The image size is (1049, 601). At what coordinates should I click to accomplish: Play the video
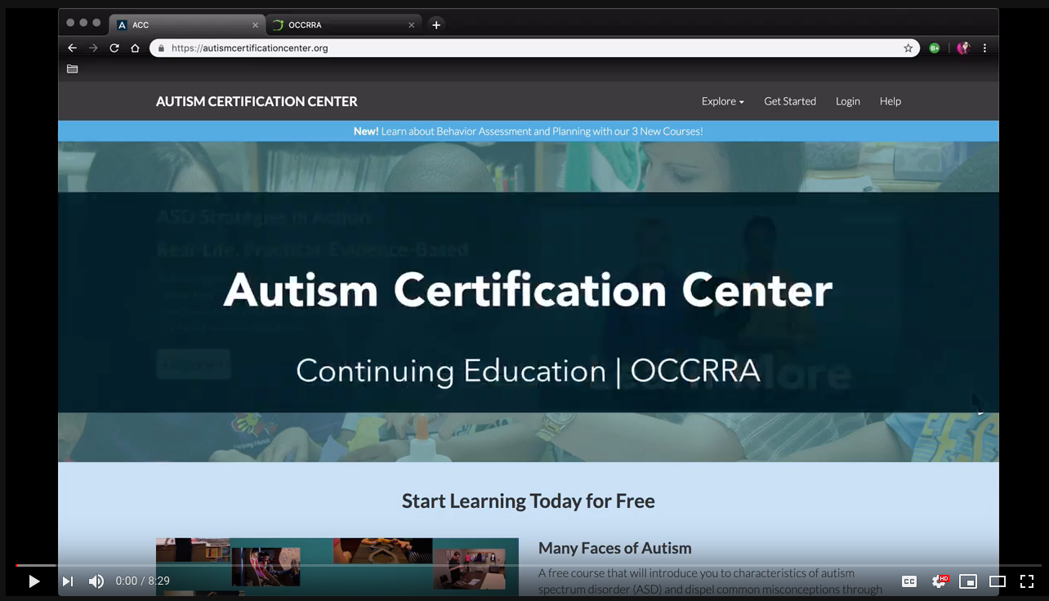[x=33, y=581]
